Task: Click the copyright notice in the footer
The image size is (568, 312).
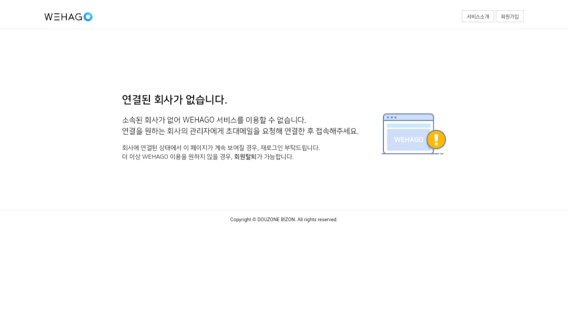Action: tap(283, 220)
